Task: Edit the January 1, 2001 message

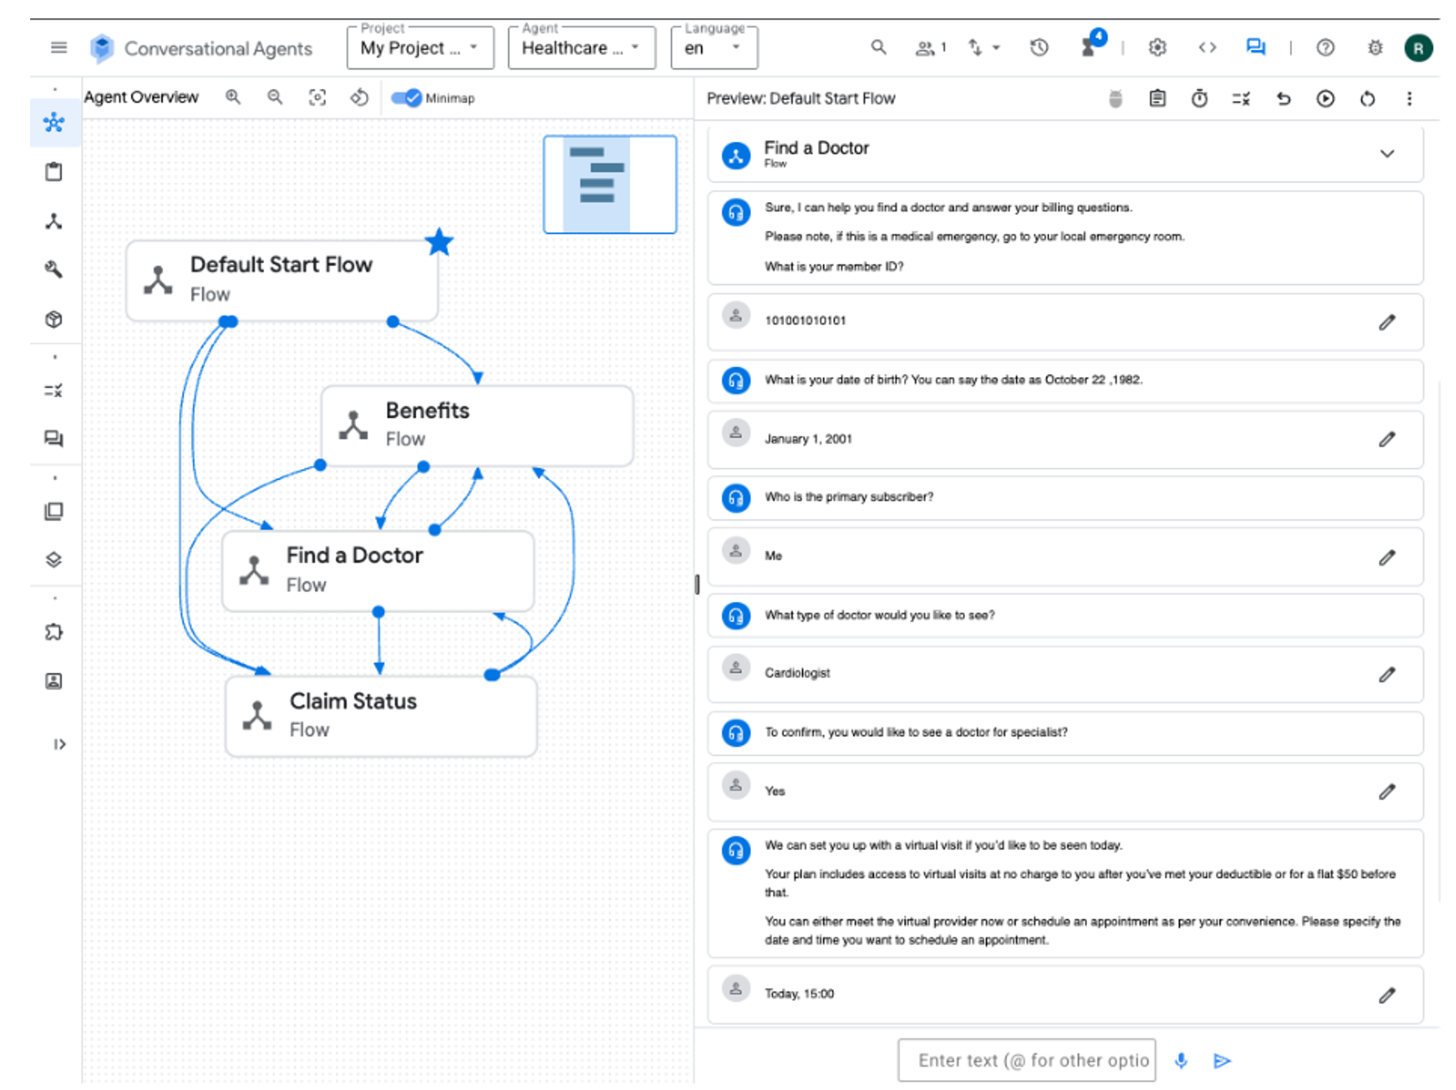Action: [1387, 439]
